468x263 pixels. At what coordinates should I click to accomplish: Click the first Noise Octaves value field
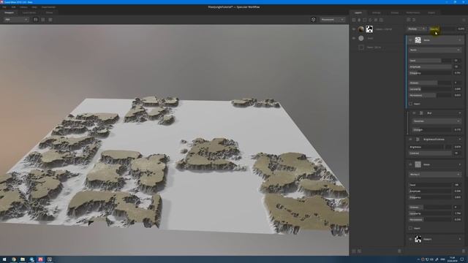point(457,83)
